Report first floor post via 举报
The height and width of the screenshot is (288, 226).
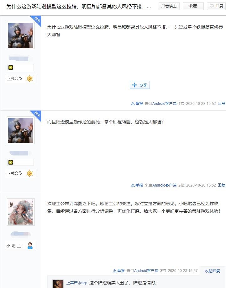click(137, 104)
